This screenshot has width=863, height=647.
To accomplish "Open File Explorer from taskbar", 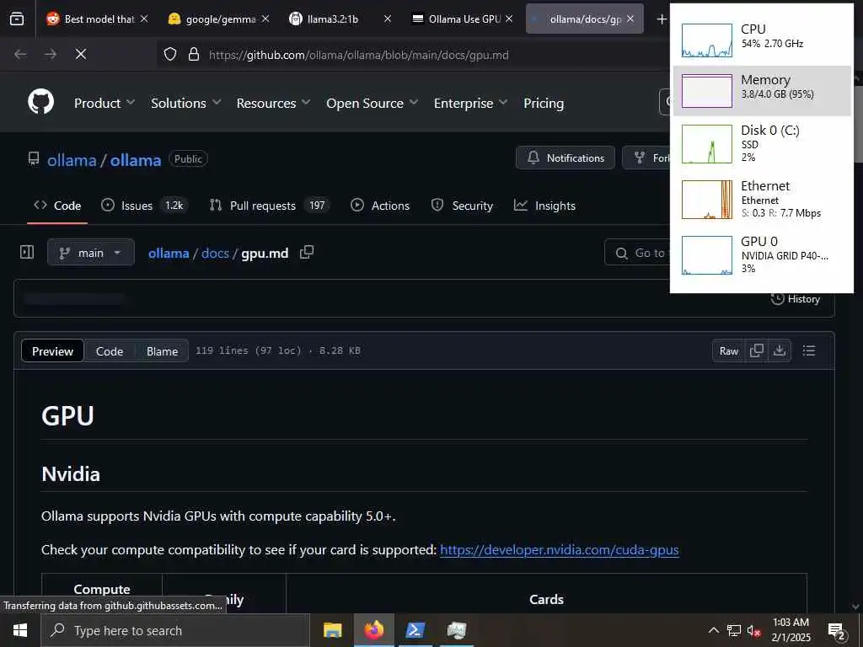I will [x=332, y=630].
